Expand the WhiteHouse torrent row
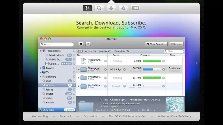The height and width of the screenshot is (125, 223). pos(79,78)
